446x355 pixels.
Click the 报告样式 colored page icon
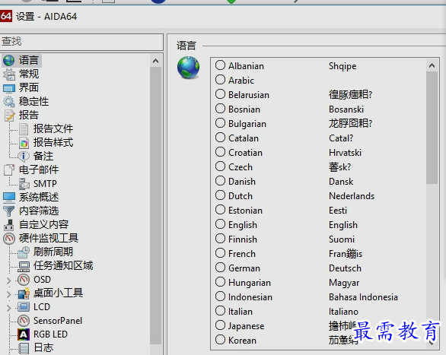pos(24,143)
